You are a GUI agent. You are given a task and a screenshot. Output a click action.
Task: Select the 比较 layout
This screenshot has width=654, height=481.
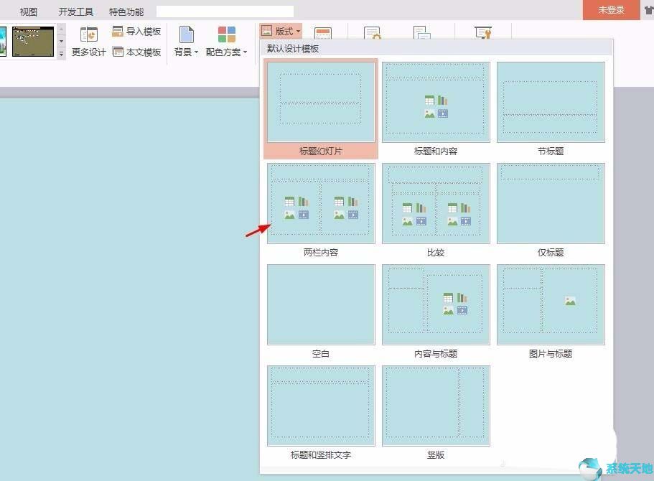pyautogui.click(x=436, y=210)
